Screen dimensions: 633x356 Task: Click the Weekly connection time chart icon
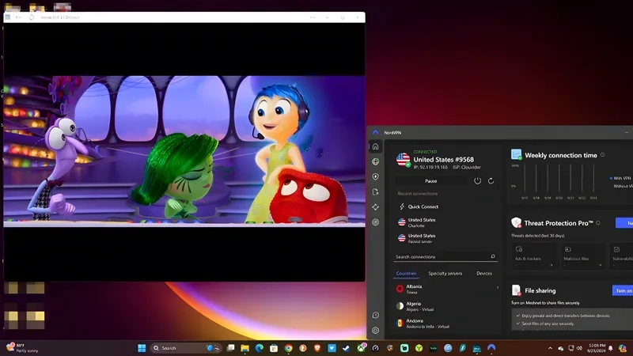point(516,154)
